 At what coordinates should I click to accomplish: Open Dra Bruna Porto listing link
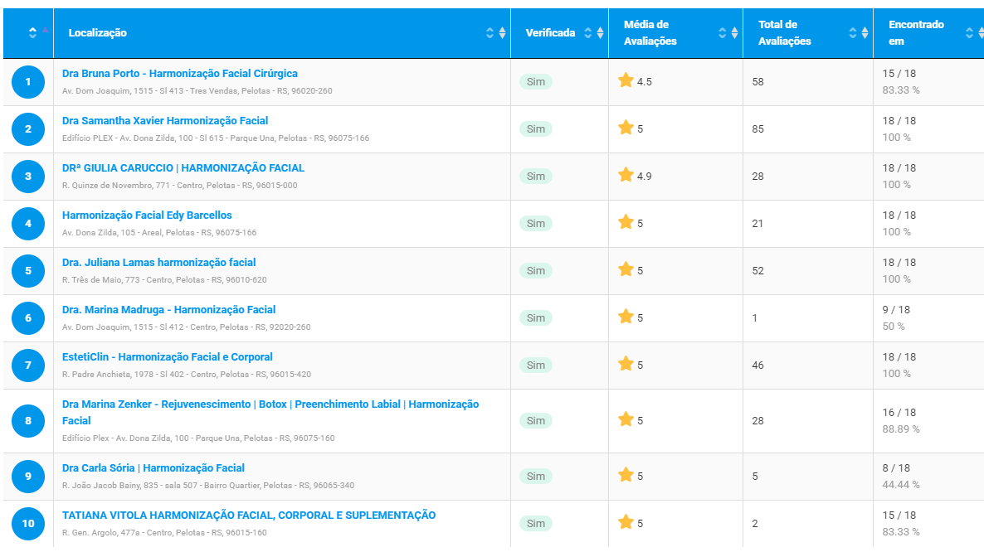(x=180, y=74)
